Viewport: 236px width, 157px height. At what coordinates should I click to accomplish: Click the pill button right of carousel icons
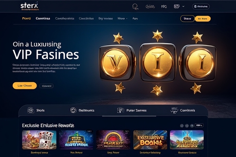point(199,125)
